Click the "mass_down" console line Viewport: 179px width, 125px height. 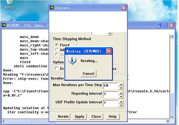[x=29, y=37]
